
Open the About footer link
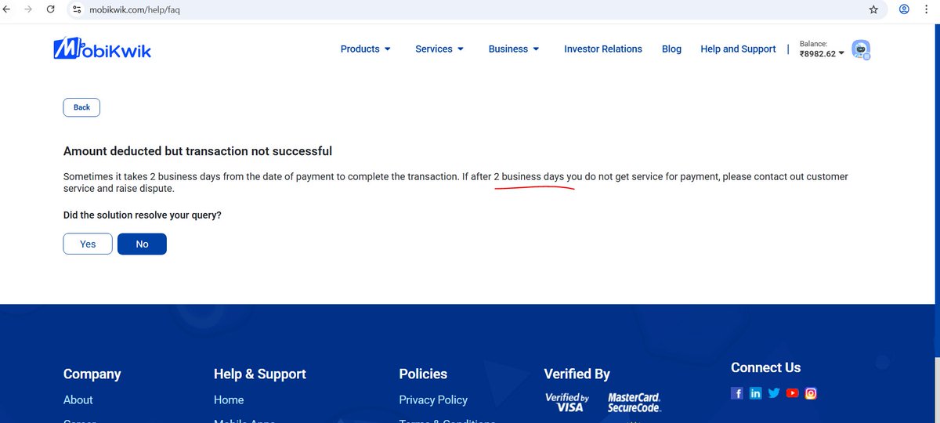pos(78,399)
